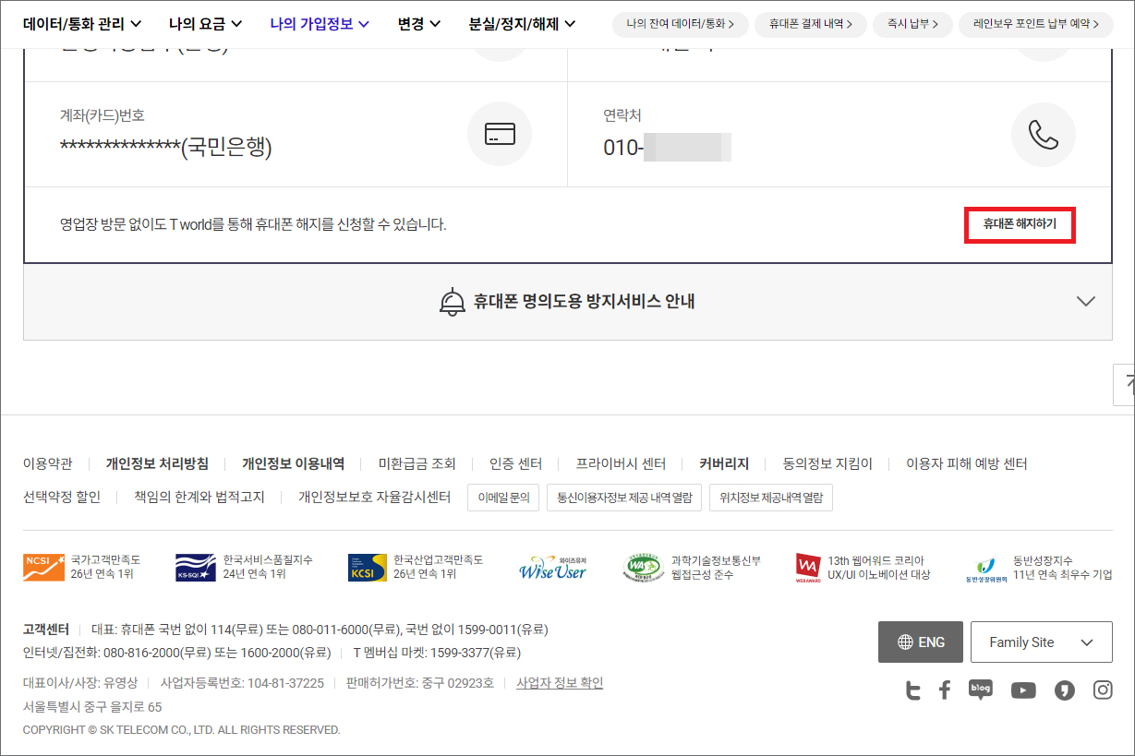Click the phone contact icon
Image resolution: width=1135 pixels, height=756 pixels.
[1044, 135]
